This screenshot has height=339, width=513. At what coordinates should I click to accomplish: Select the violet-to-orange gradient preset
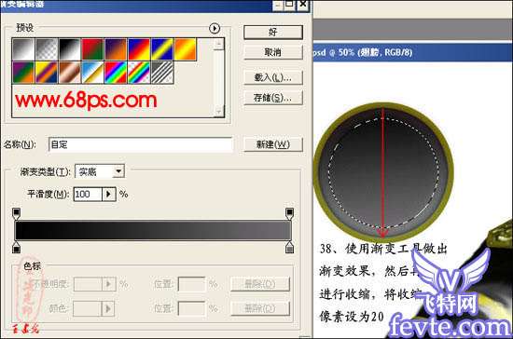tap(116, 49)
